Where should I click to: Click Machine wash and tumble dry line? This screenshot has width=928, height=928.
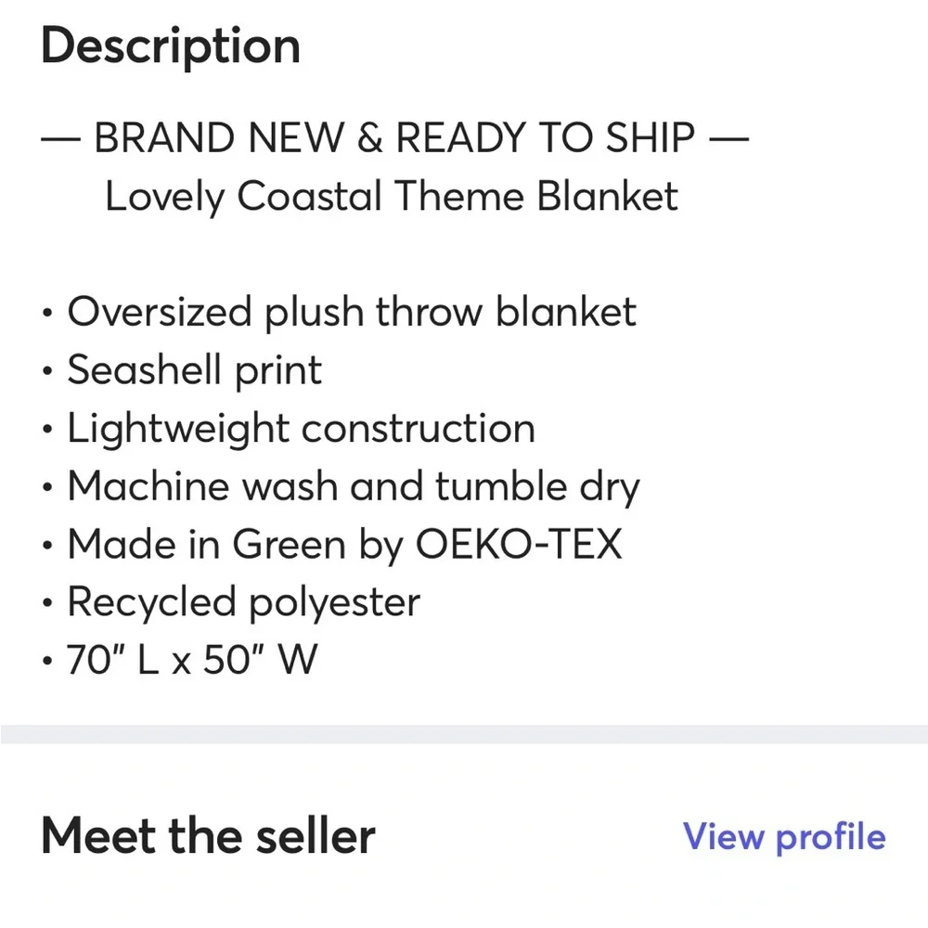[341, 487]
